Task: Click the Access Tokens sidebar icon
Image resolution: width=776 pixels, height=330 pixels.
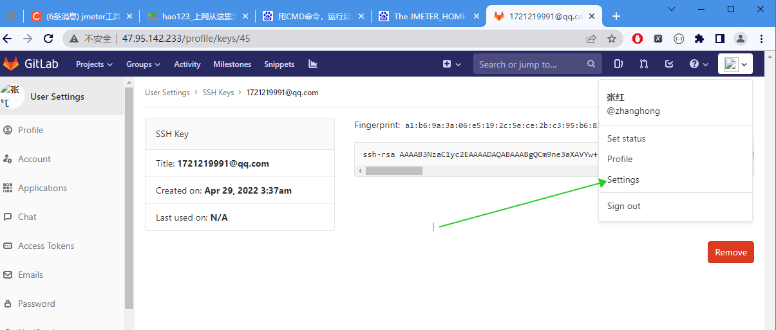Action: [x=8, y=246]
